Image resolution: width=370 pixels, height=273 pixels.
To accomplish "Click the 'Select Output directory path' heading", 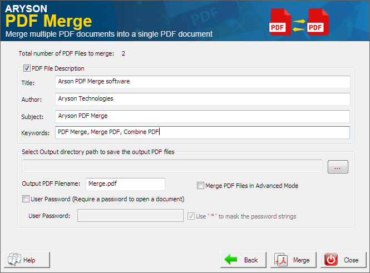I will pyautogui.click(x=98, y=152).
